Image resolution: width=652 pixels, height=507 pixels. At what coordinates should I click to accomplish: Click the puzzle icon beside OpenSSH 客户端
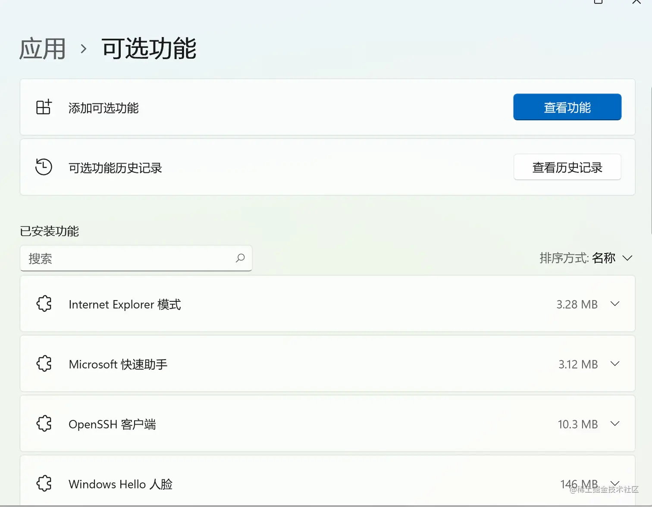44,424
